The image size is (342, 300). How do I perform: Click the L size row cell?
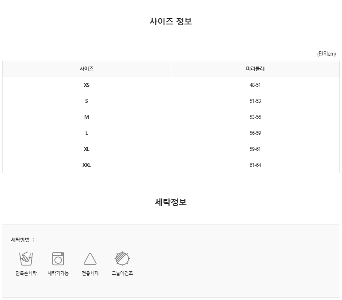coord(86,133)
